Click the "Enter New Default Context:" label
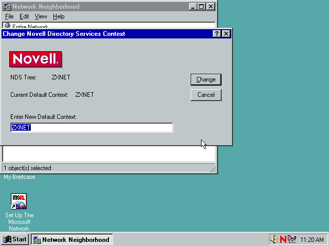Image resolution: width=329 pixels, height=246 pixels. pos(43,117)
